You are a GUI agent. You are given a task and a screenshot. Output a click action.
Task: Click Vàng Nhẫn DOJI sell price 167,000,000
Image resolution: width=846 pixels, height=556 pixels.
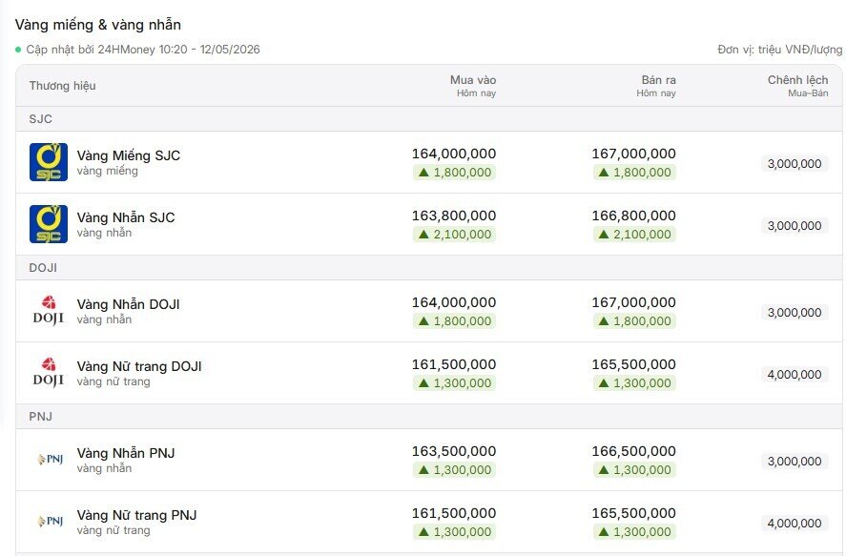pyautogui.click(x=634, y=302)
